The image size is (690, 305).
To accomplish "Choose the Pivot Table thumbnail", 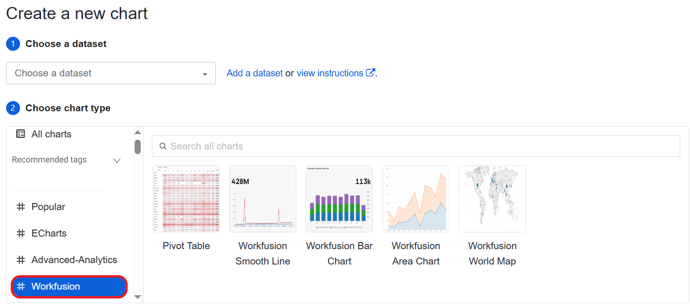I will coord(186,199).
